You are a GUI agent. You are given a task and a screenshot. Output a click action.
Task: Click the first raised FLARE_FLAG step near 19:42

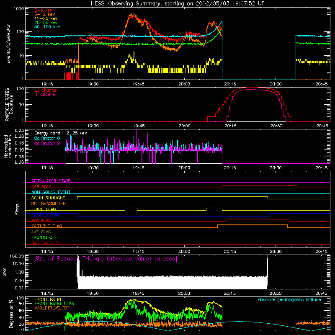[131, 208]
